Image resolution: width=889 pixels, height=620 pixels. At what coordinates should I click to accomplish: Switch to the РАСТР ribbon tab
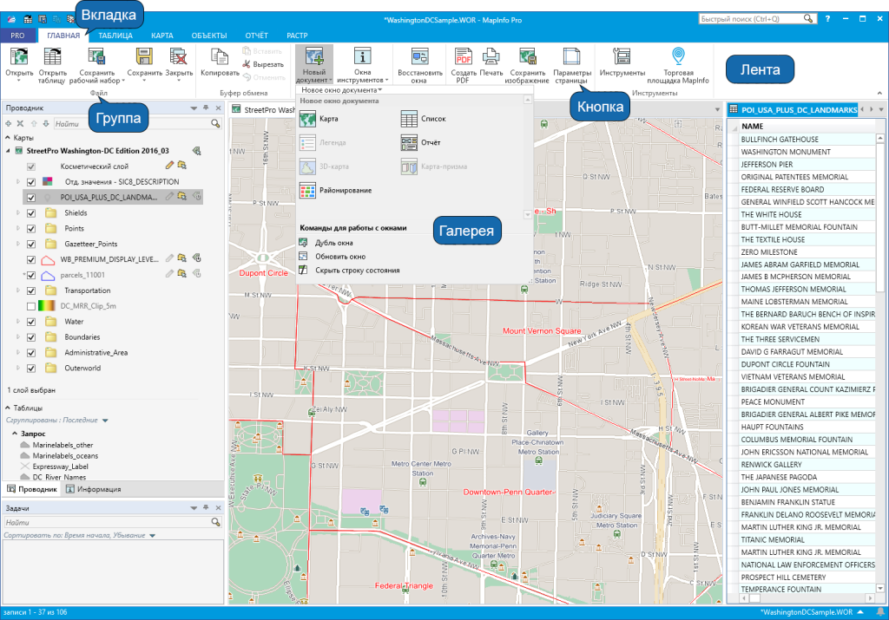(297, 35)
